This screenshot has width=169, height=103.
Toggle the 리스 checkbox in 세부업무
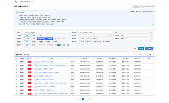(x=88, y=39)
